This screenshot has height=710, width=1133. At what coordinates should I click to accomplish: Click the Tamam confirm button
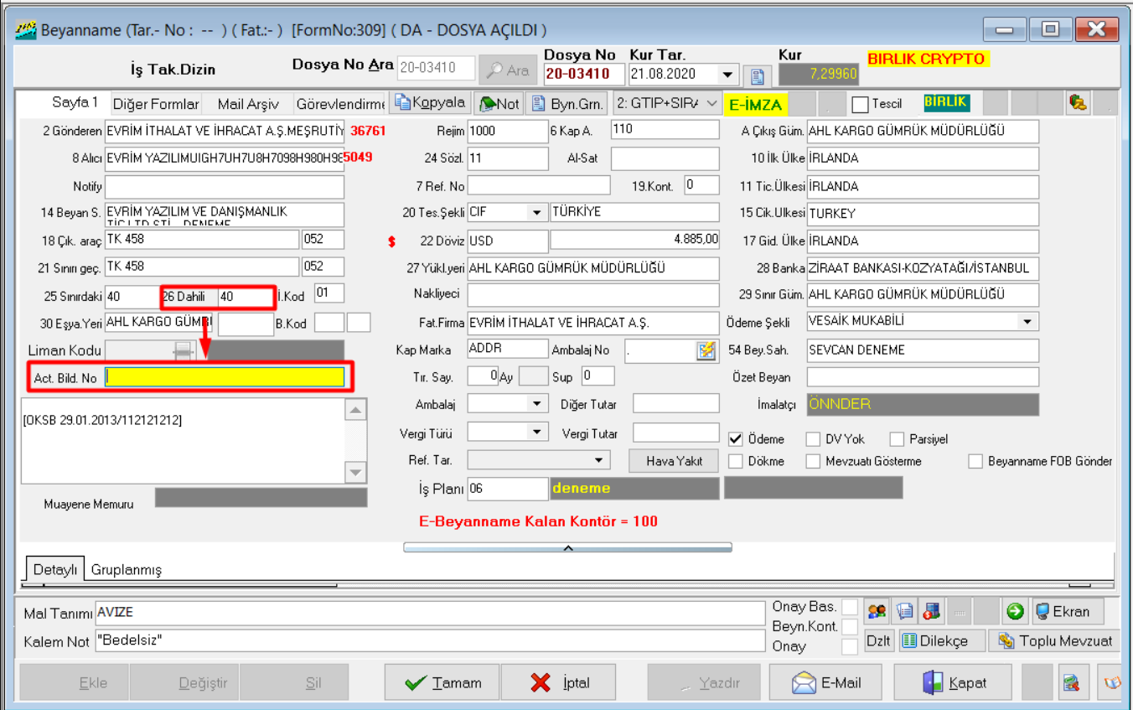tap(442, 682)
